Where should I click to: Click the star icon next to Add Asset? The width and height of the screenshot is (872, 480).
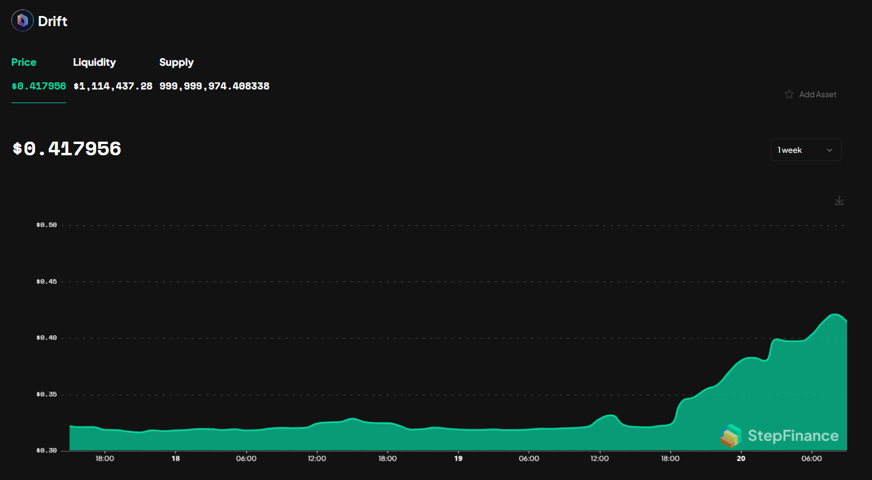[789, 94]
